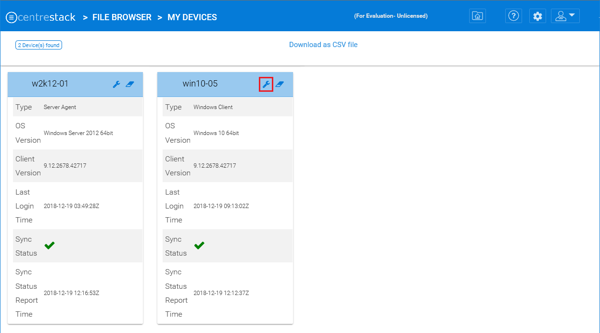The height and width of the screenshot is (333, 600).
Task: Expand the user account dropdown
Action: [565, 16]
